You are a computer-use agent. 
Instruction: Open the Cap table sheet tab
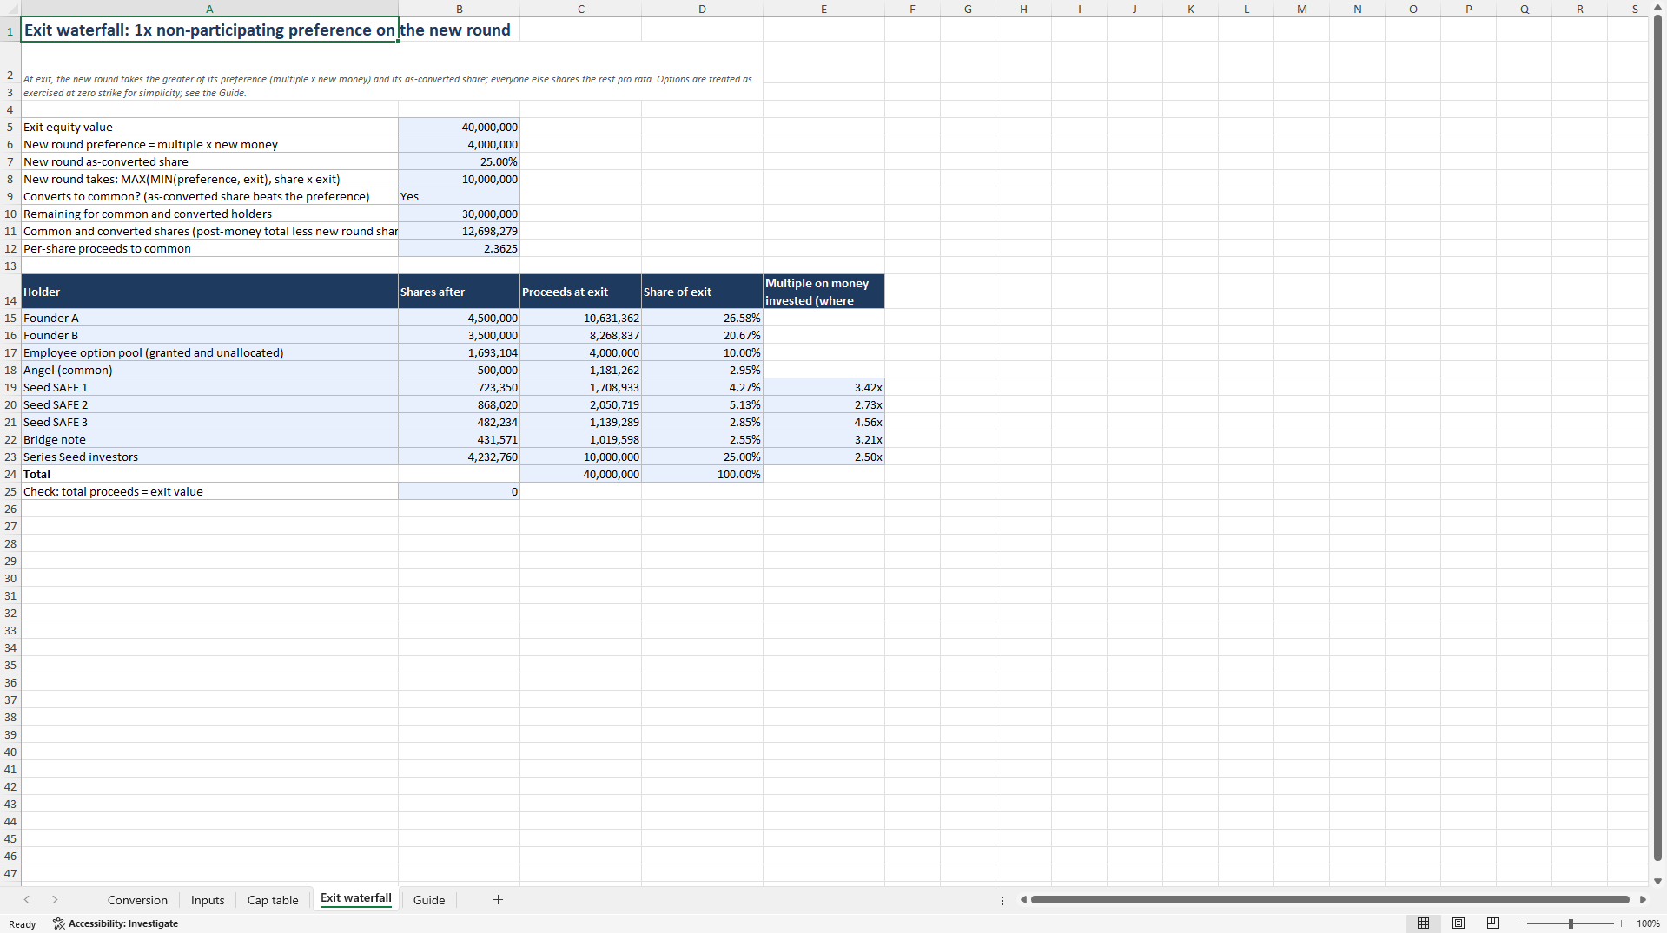pos(273,900)
